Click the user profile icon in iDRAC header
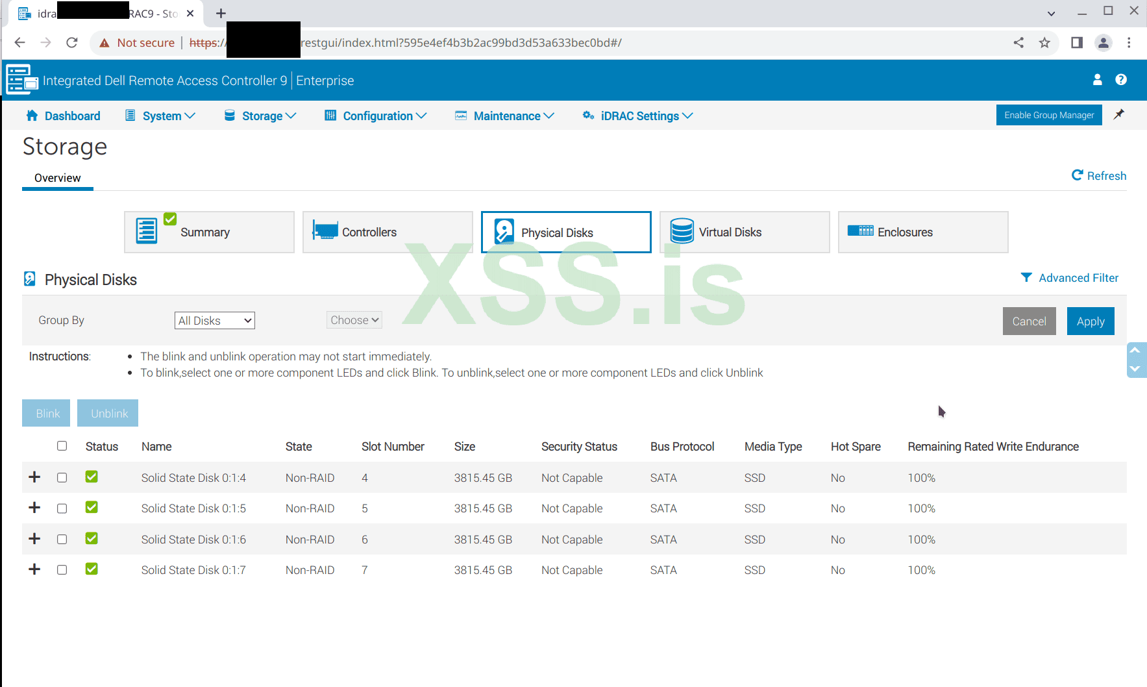Viewport: 1147px width, 687px height. point(1097,80)
